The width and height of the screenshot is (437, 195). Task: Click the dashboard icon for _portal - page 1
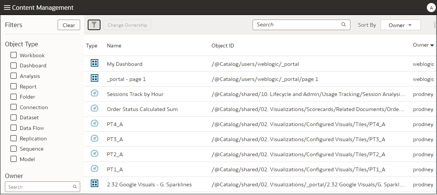95,79
